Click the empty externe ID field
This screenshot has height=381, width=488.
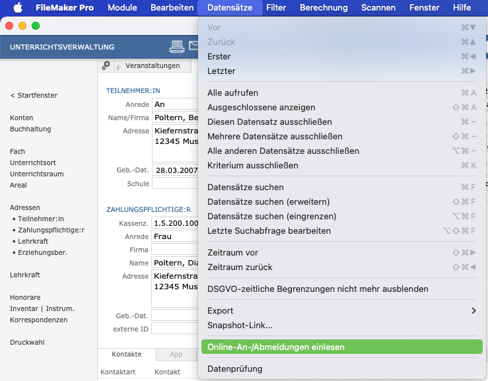[x=175, y=329]
